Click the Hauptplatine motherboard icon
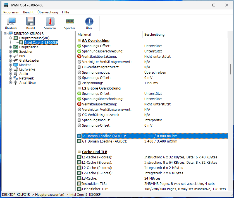Screen dimensions: 234x198 click(x=16, y=47)
